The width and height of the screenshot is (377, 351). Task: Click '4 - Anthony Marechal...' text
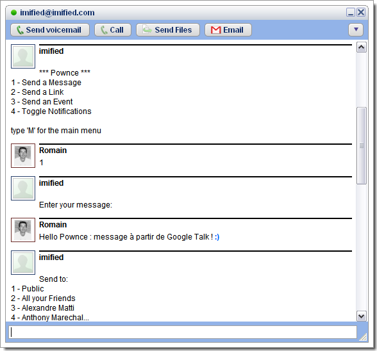pyautogui.click(x=50, y=317)
